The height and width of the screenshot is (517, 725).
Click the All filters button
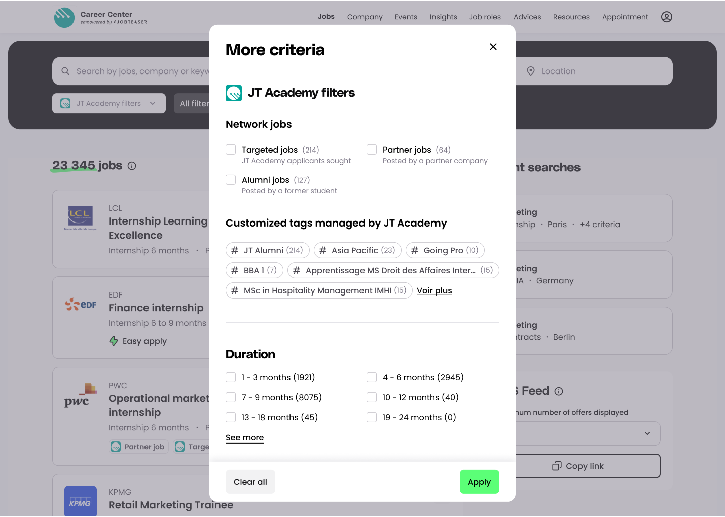192,103
